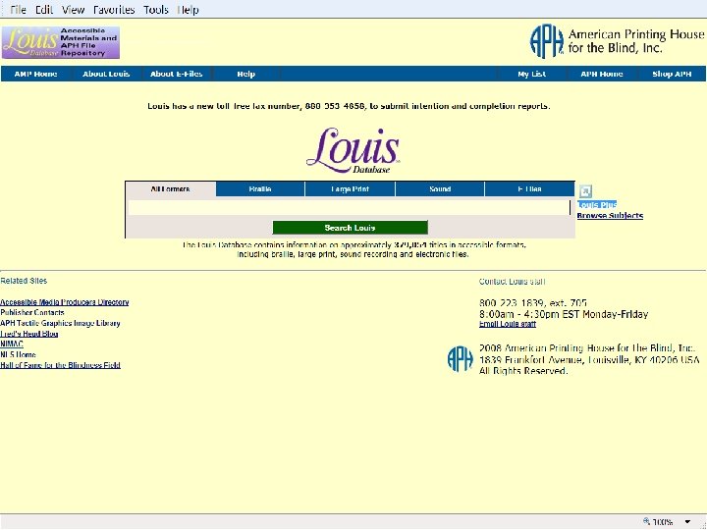
Task: Open About Louis page
Action: 106,74
